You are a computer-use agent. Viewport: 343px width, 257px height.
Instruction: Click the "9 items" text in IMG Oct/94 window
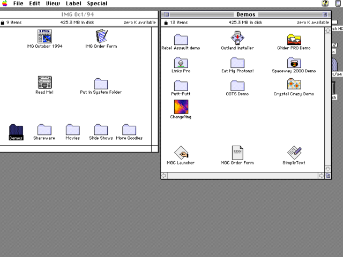(x=14, y=22)
